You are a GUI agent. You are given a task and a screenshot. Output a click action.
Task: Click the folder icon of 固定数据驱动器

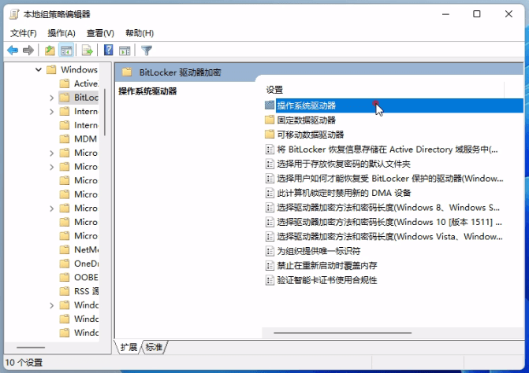(x=270, y=120)
